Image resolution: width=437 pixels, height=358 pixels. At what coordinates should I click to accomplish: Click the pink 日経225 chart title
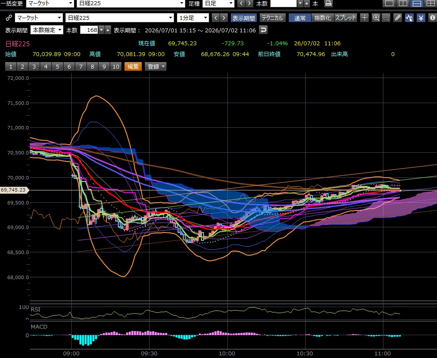click(x=18, y=44)
